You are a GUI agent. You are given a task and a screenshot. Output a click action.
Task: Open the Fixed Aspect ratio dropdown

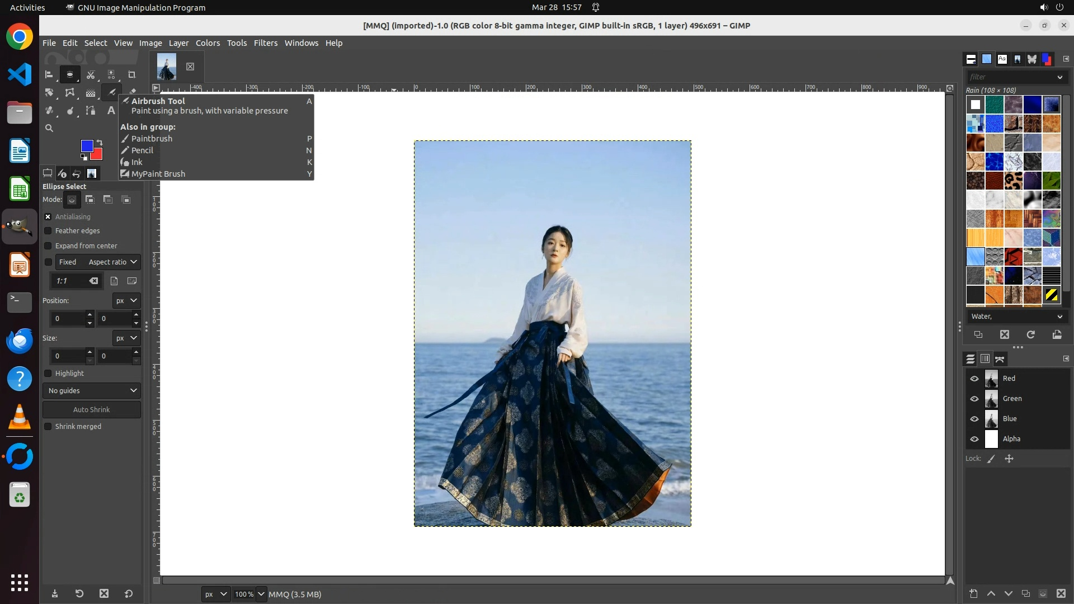pos(112,262)
